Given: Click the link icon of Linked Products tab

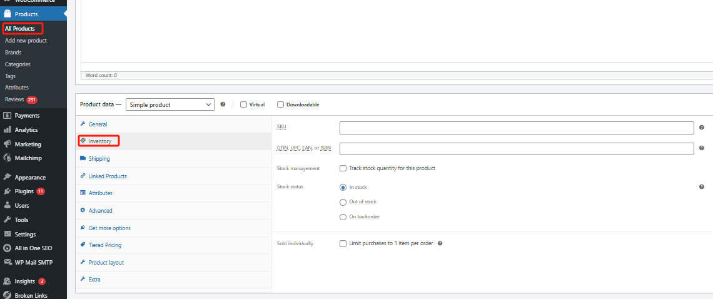Looking at the screenshot, I should click(83, 176).
